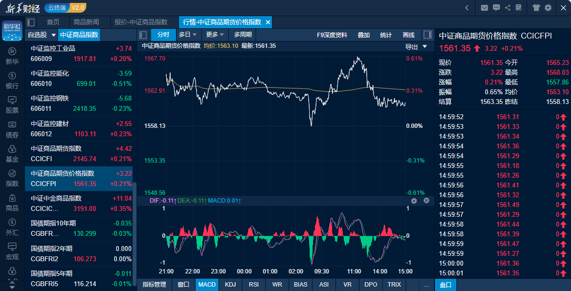Switch to the 首页 tab

53,22
